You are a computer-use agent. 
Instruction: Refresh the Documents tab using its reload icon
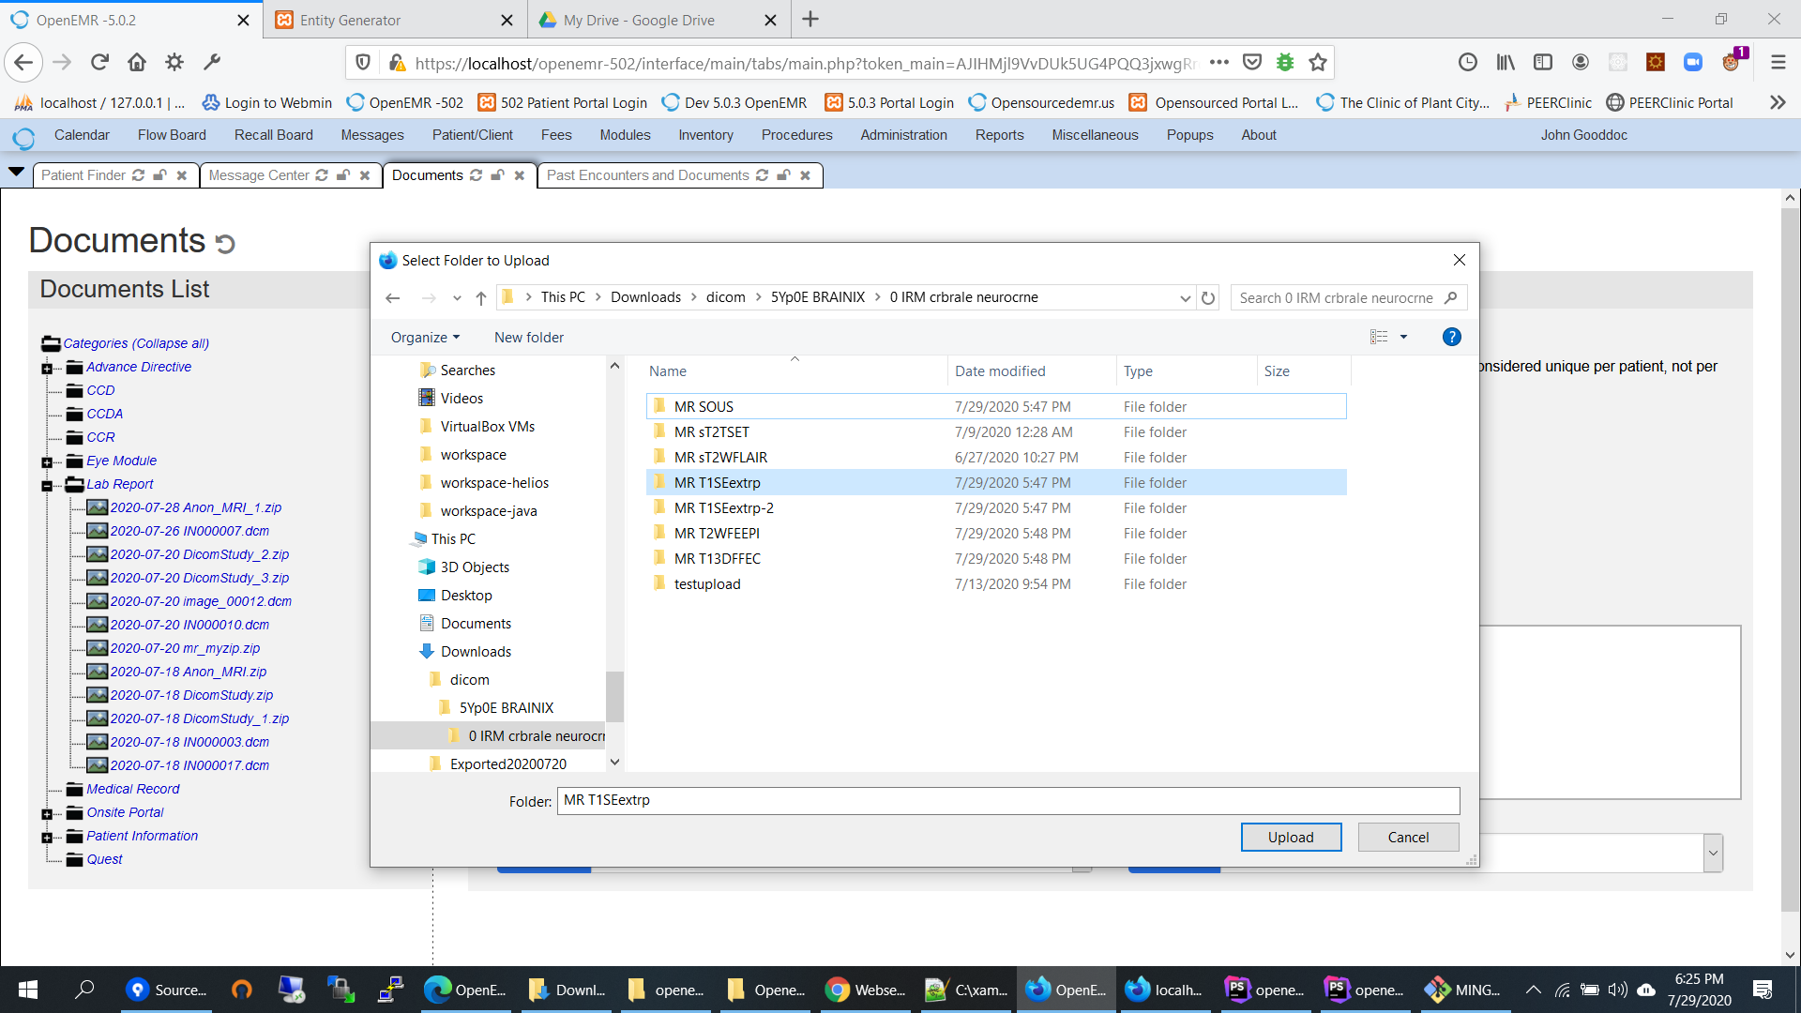tap(476, 175)
